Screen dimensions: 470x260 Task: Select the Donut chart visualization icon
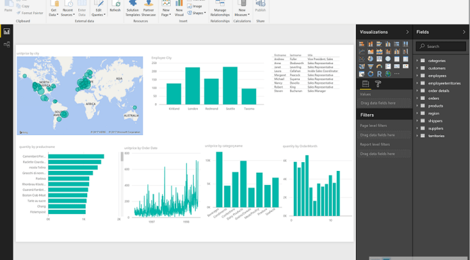(371, 74)
